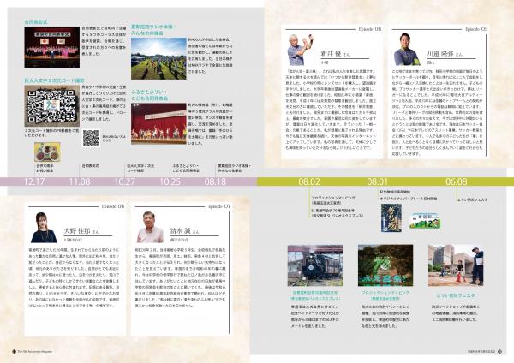Image resolution: width=514 pixels, height=363 pixels.
Task: Click the 'ふるさとよりい・こども合同発表会' heading
Action: coord(150,95)
